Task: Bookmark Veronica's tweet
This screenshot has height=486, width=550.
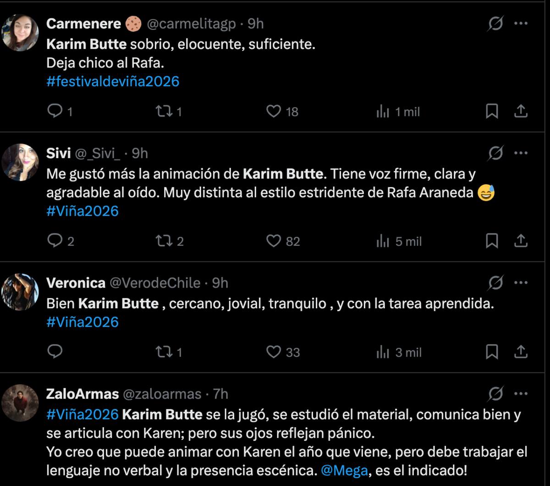Action: [x=493, y=352]
